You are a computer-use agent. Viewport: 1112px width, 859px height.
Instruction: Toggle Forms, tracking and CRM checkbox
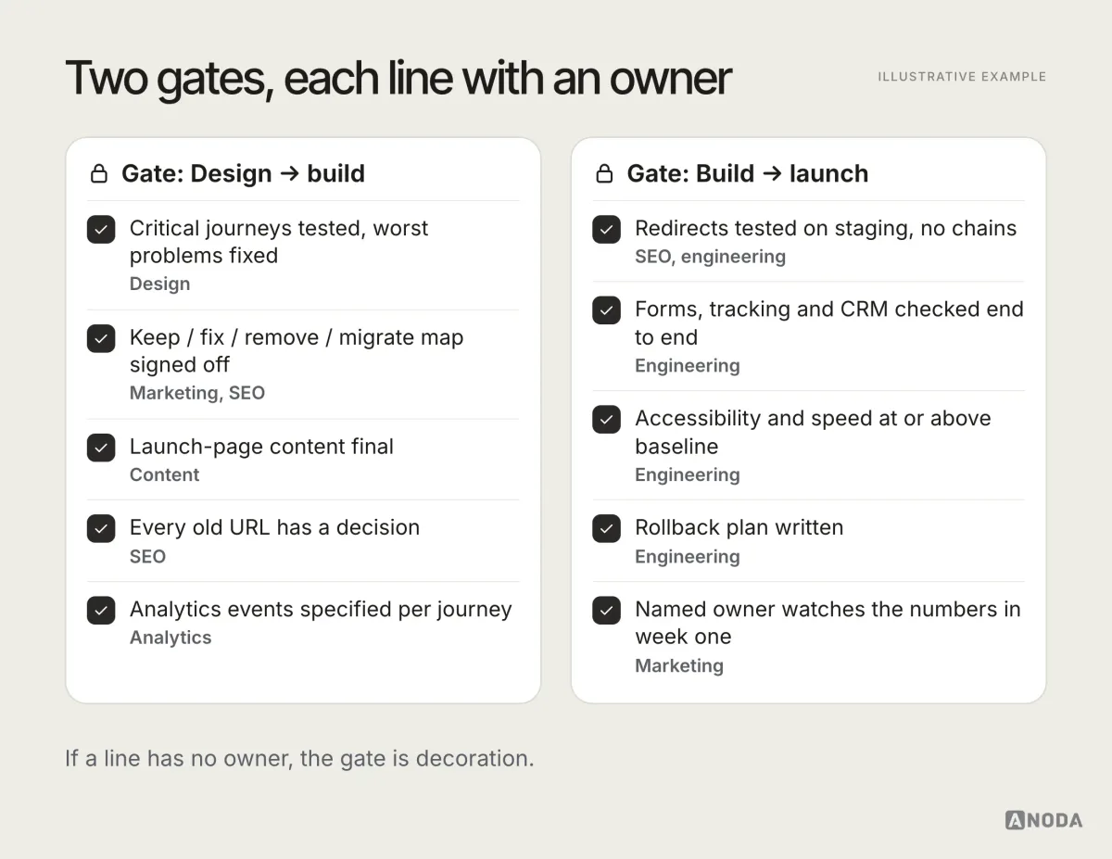607,309
